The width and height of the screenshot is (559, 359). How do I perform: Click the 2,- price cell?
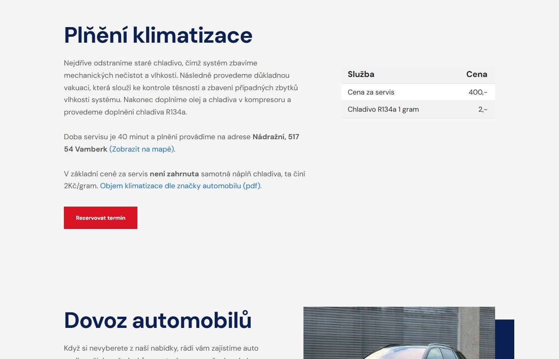482,109
